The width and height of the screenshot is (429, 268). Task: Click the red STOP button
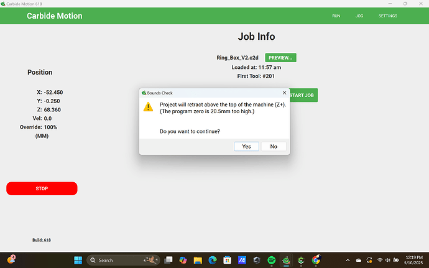coord(42,188)
